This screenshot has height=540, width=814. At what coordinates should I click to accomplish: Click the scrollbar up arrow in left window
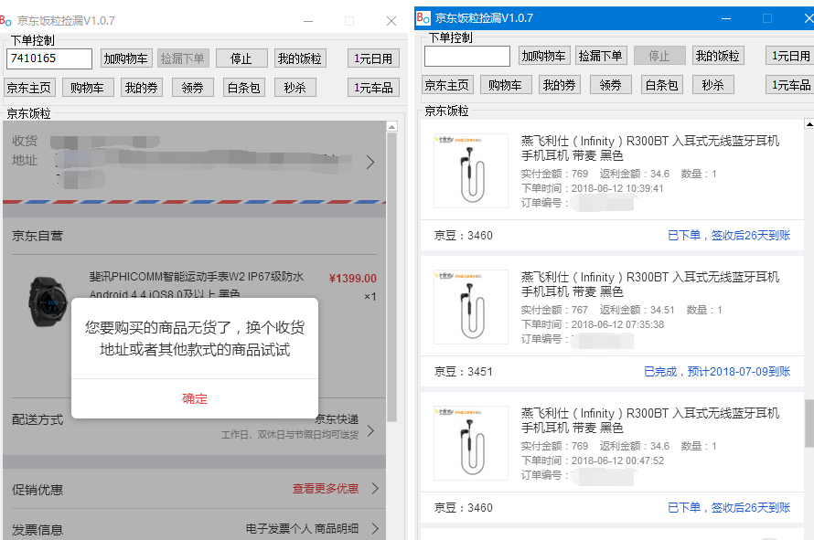point(392,127)
